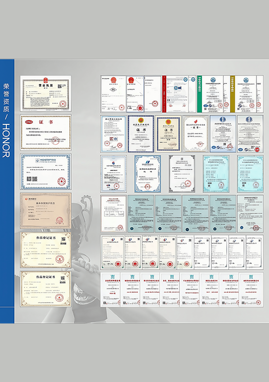Image resolution: width=269 pixels, height=382 pixels.
Task: Click the 荣誉资质 / HONOR sidebar title
Action: (6, 121)
